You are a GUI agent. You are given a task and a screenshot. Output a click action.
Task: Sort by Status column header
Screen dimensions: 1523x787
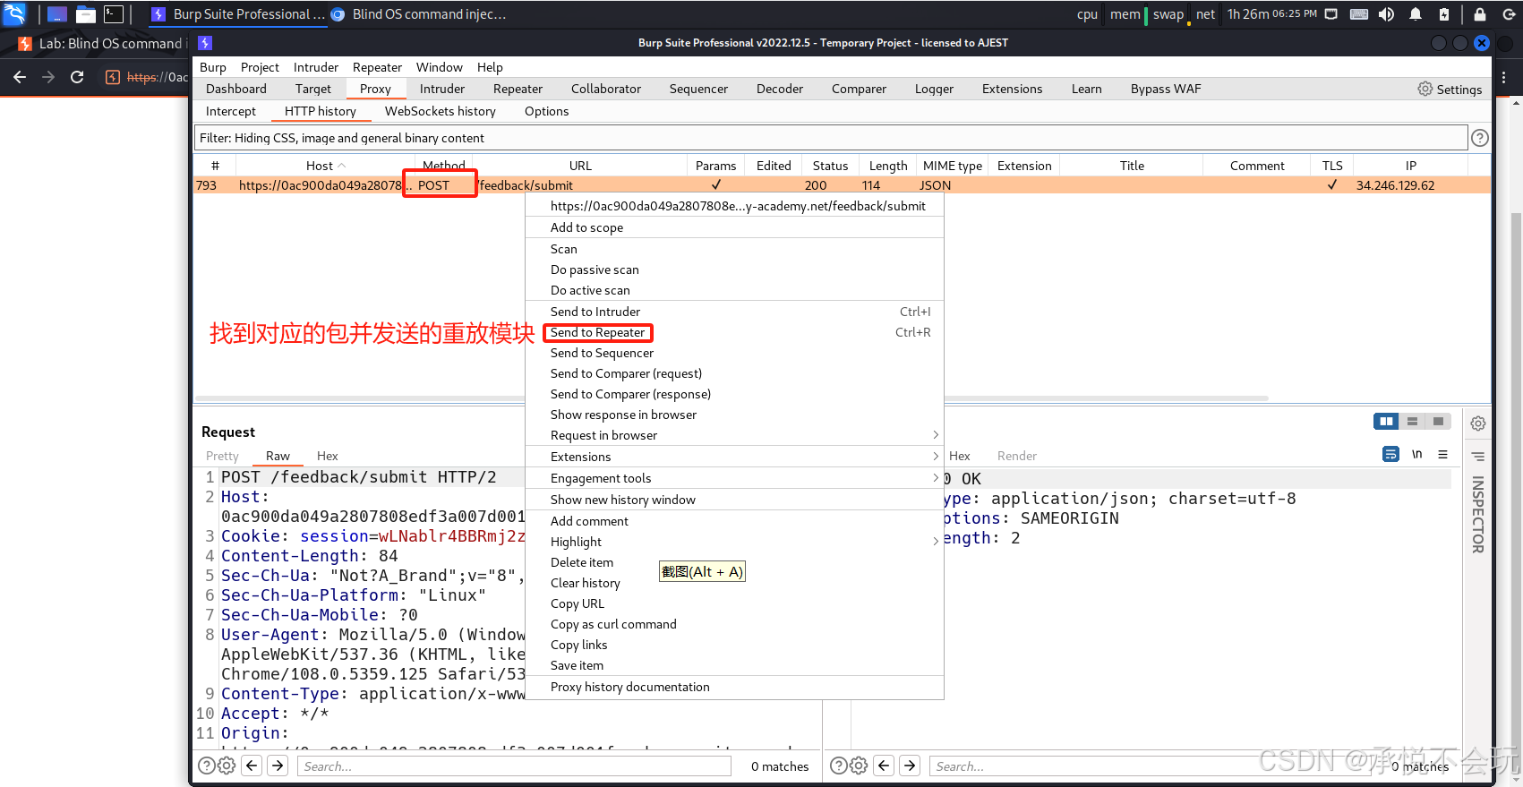[830, 166]
